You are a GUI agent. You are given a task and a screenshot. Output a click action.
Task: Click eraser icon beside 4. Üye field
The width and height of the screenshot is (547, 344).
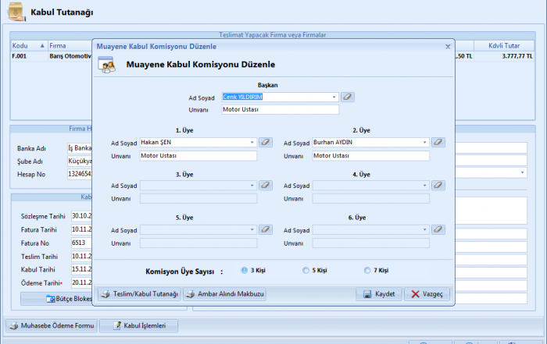438,186
